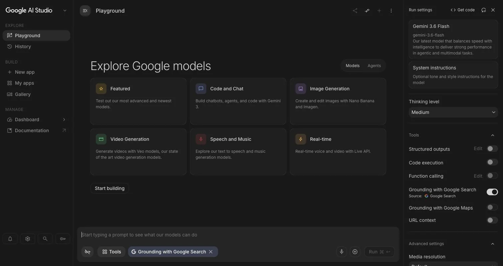Click the reset settings icon next to Get code
This screenshot has height=266, width=503.
point(484,10)
